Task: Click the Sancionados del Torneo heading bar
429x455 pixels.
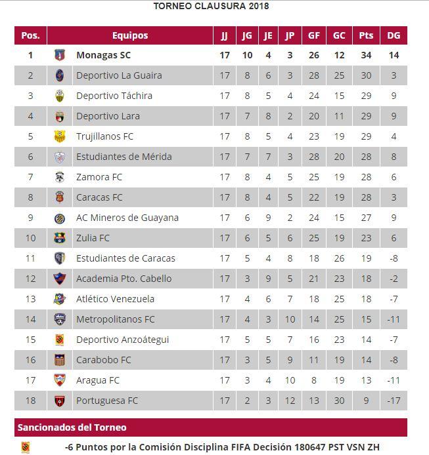Action: click(x=211, y=427)
